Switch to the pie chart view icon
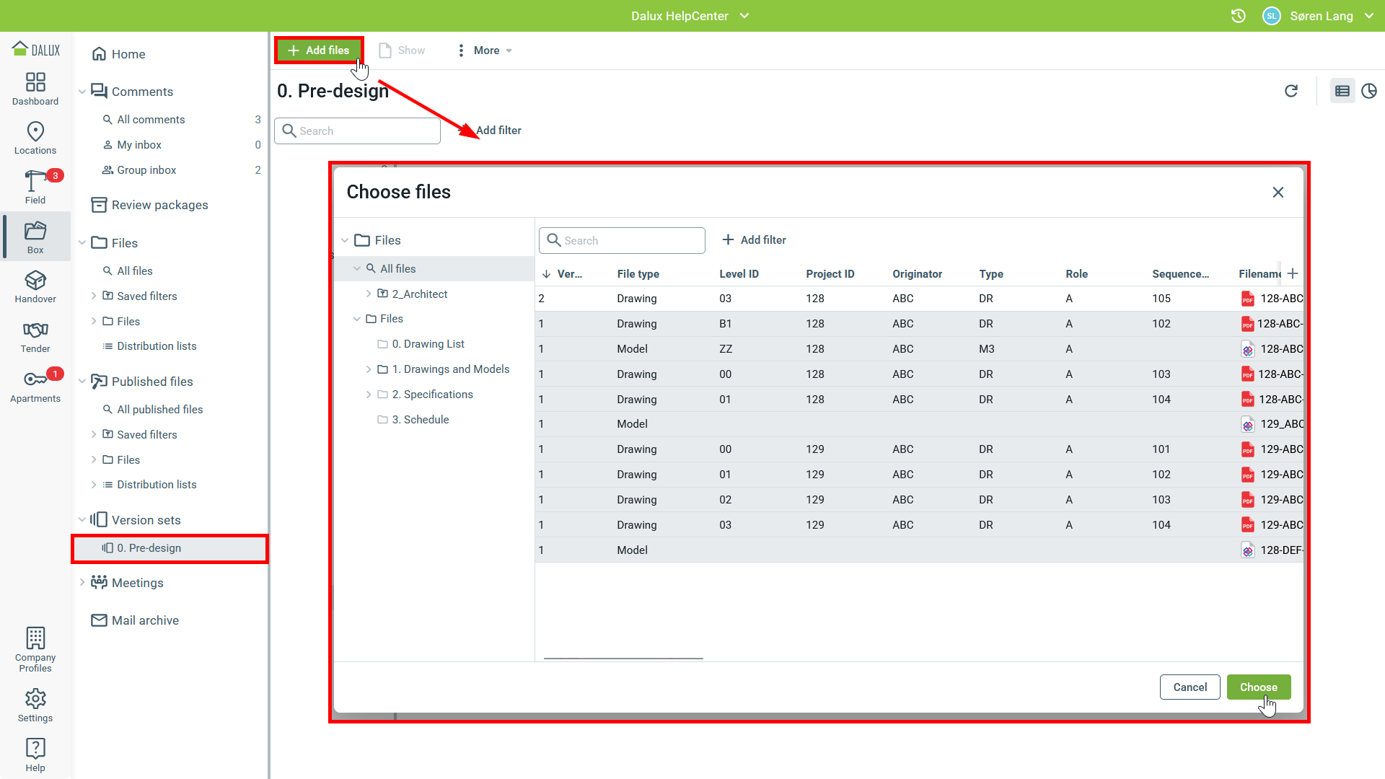 click(1368, 91)
